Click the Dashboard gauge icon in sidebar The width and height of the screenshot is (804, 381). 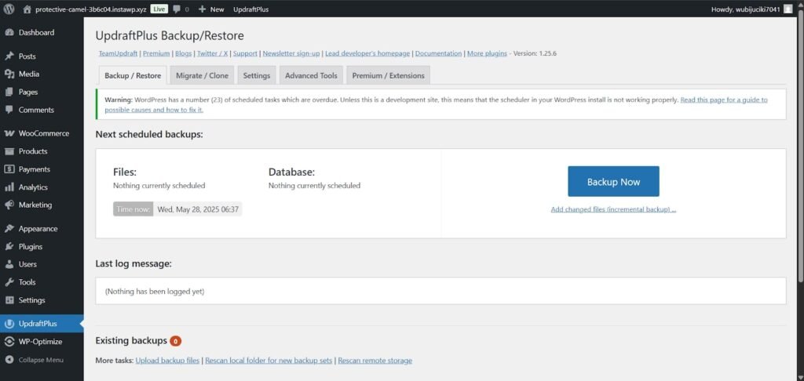pyautogui.click(x=9, y=32)
